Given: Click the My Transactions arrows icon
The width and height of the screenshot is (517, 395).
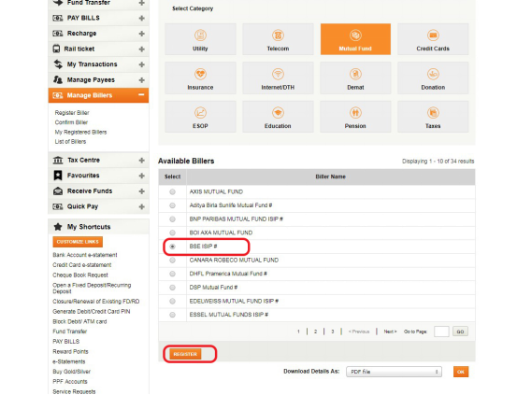Looking at the screenshot, I should pyautogui.click(x=58, y=64).
